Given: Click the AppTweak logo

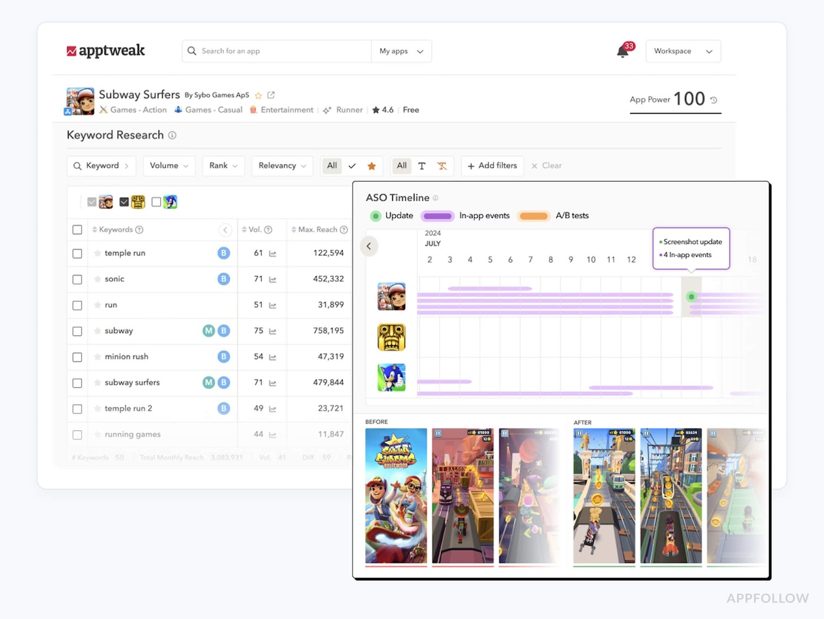Looking at the screenshot, I should point(105,51).
